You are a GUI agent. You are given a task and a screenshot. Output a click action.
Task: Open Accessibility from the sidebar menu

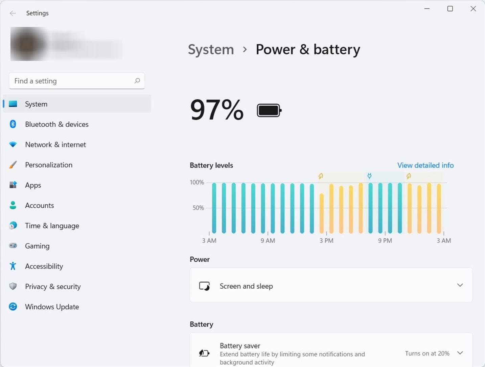[x=44, y=266]
